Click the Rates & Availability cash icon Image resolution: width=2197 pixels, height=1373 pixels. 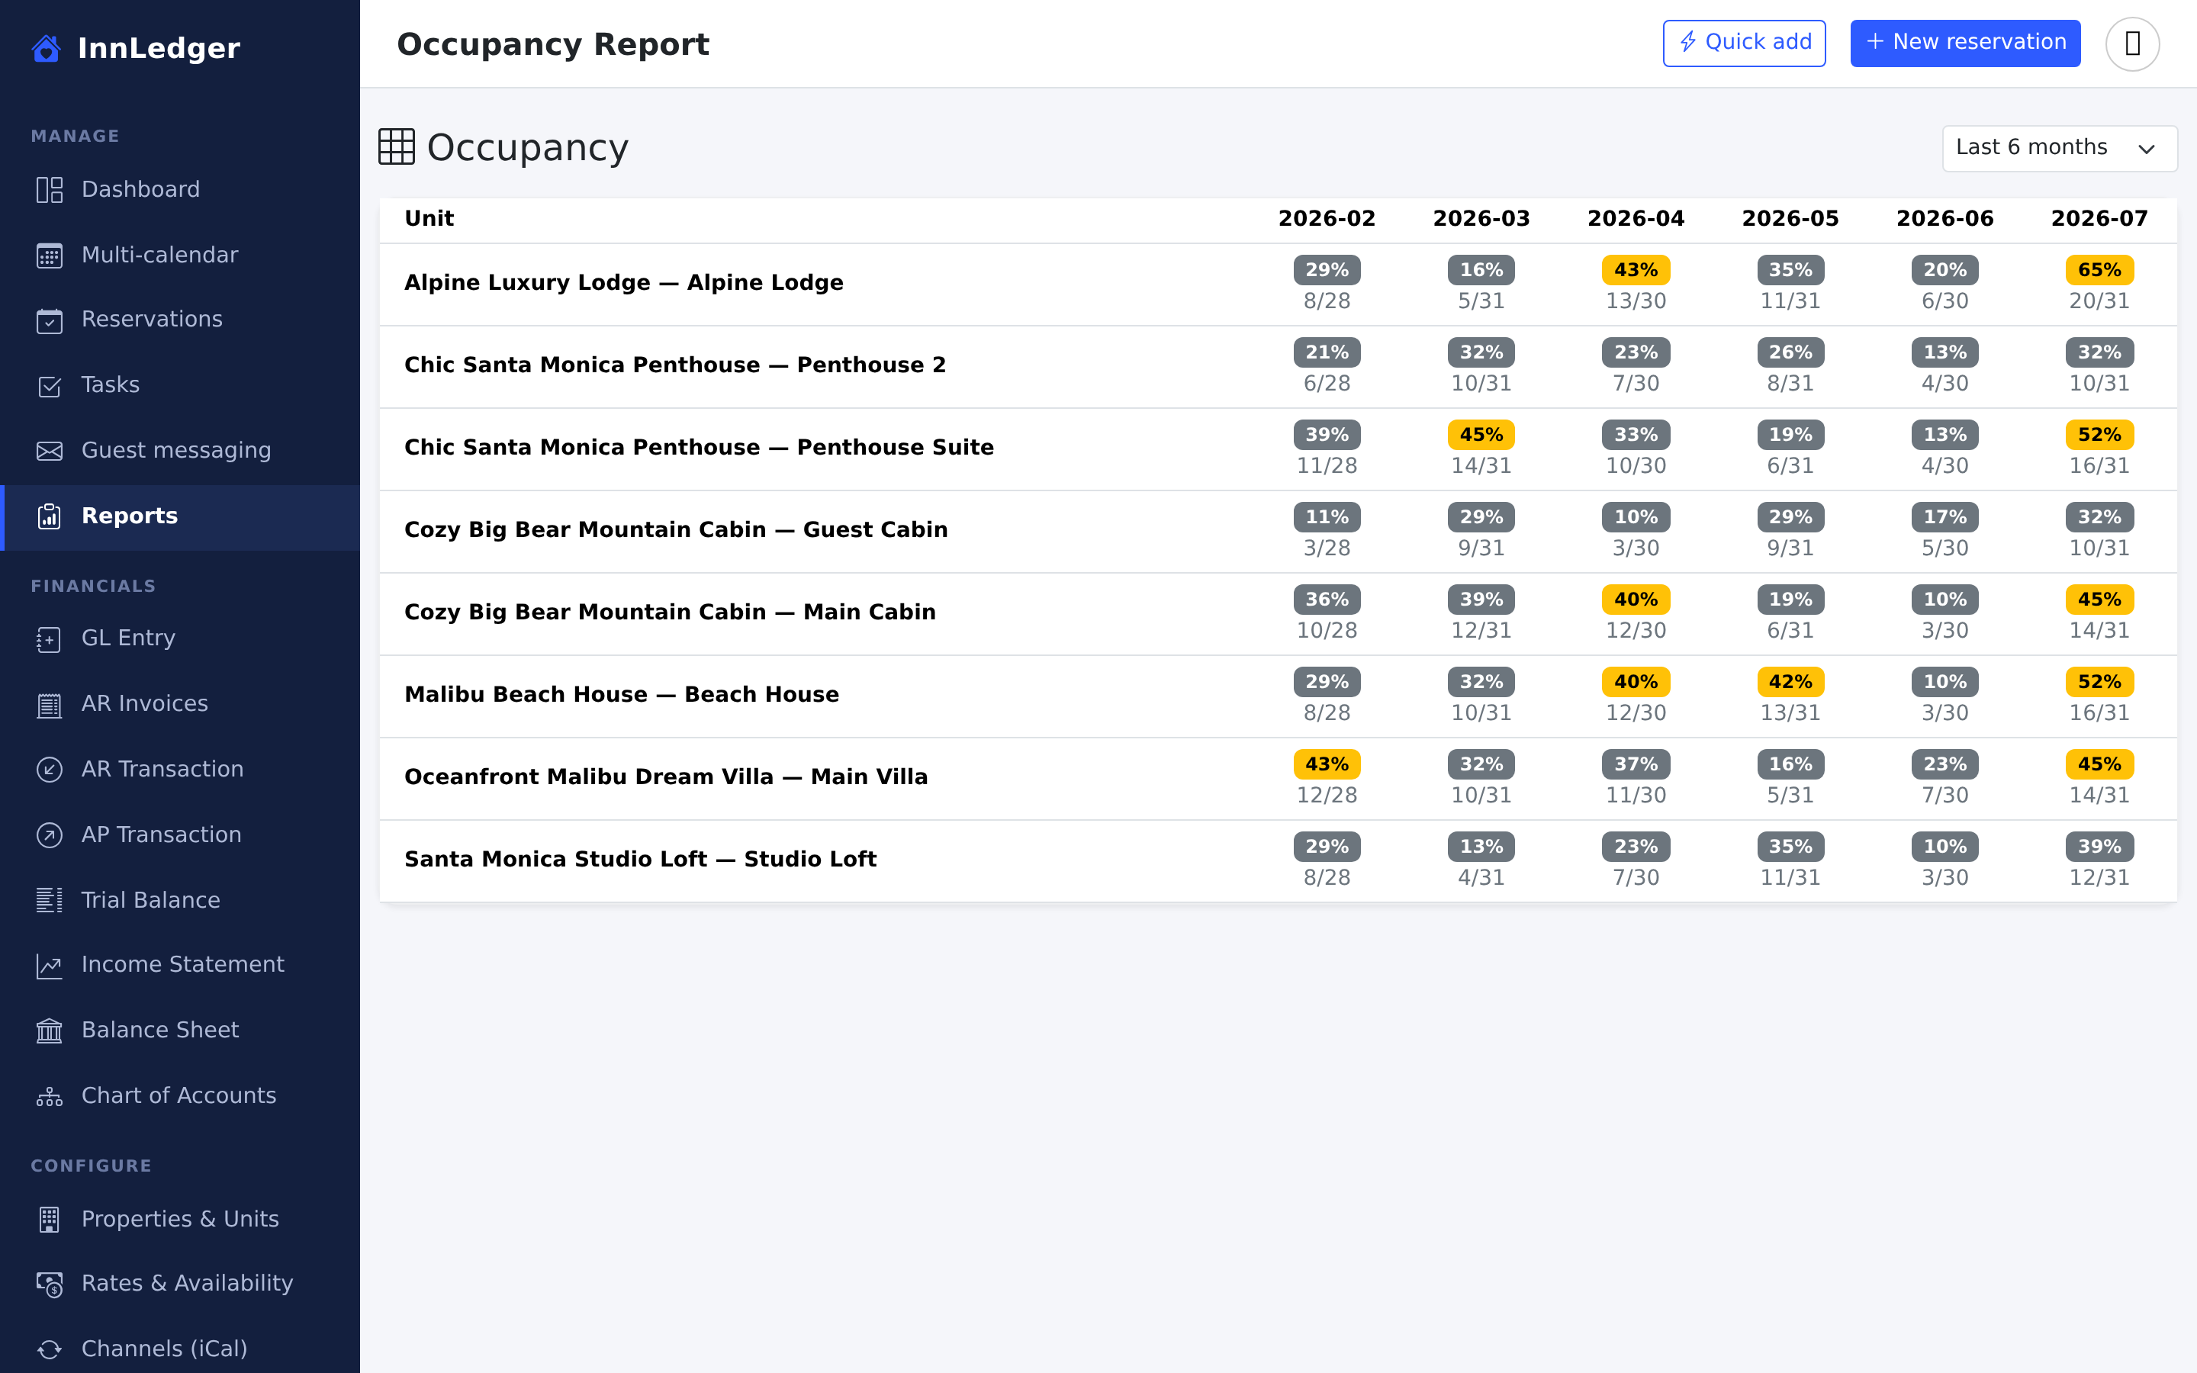(x=49, y=1284)
